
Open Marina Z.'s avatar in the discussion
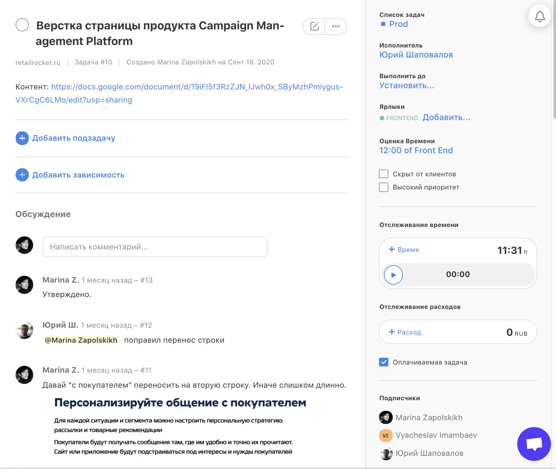(x=24, y=285)
